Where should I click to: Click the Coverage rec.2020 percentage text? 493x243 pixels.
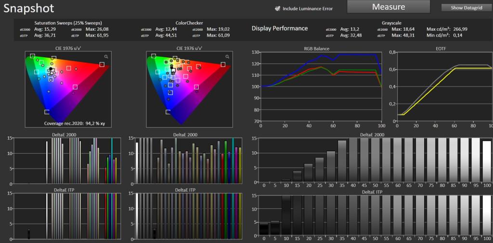click(75, 123)
